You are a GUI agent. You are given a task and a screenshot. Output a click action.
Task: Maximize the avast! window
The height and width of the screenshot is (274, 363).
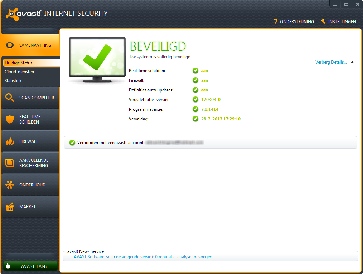[x=346, y=4]
